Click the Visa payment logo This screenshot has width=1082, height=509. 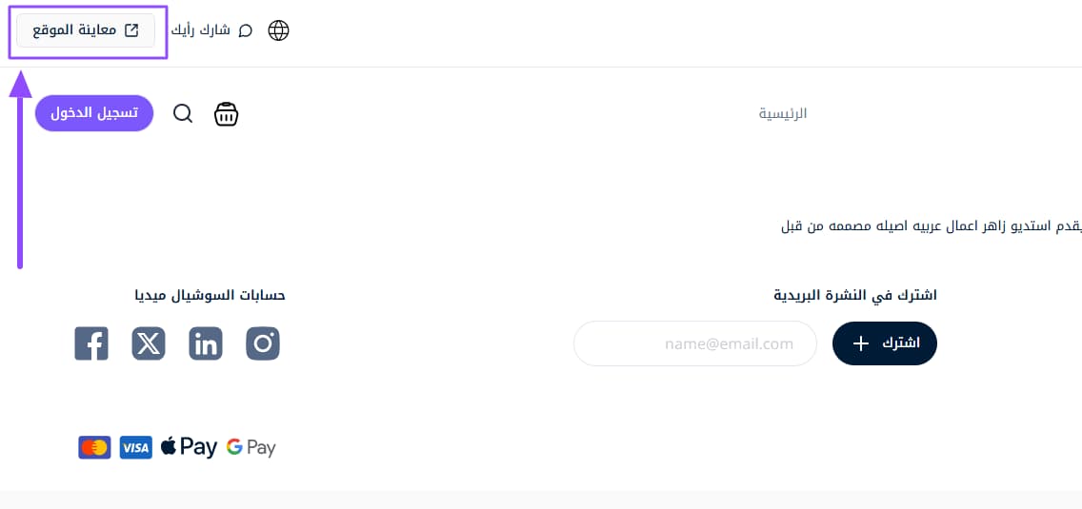tap(136, 447)
